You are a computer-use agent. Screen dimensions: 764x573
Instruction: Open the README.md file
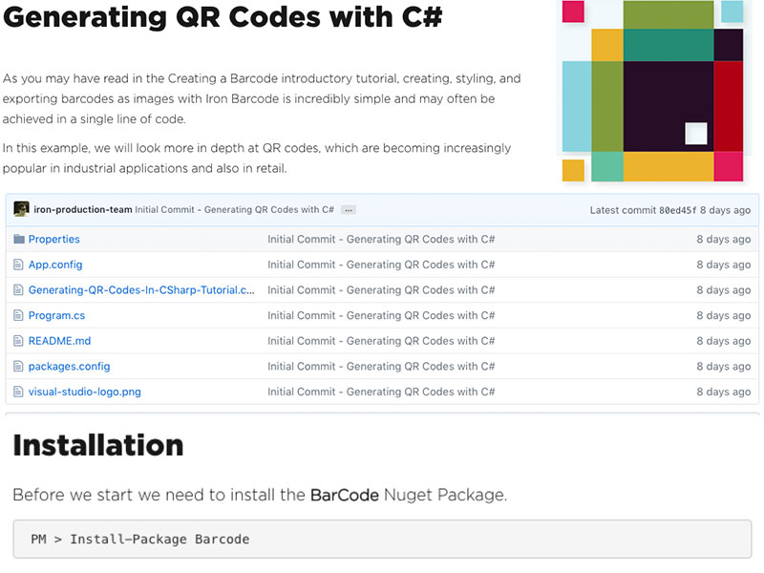click(x=59, y=341)
